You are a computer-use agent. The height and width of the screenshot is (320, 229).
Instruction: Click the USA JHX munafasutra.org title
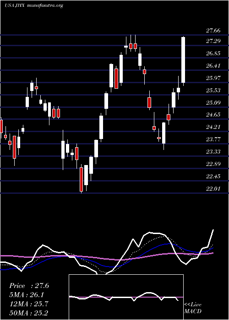tap(34, 5)
